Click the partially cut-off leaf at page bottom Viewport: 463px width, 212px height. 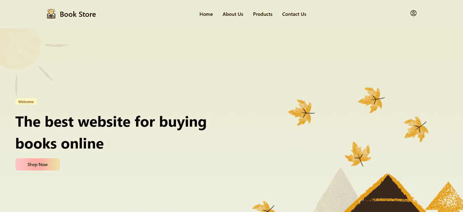point(264,207)
